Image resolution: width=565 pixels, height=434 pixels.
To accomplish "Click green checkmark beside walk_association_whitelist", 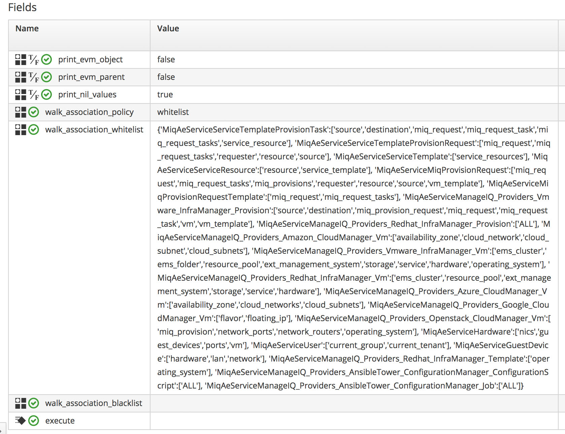I will (34, 130).
